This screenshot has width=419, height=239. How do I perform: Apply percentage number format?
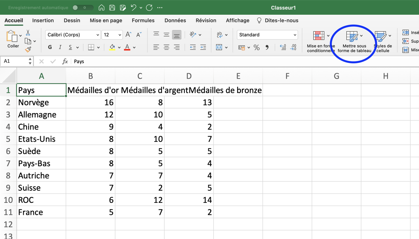256,47
